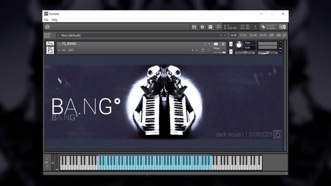Open the save files disk icon menu
The image size is (331, 186).
[194, 27]
